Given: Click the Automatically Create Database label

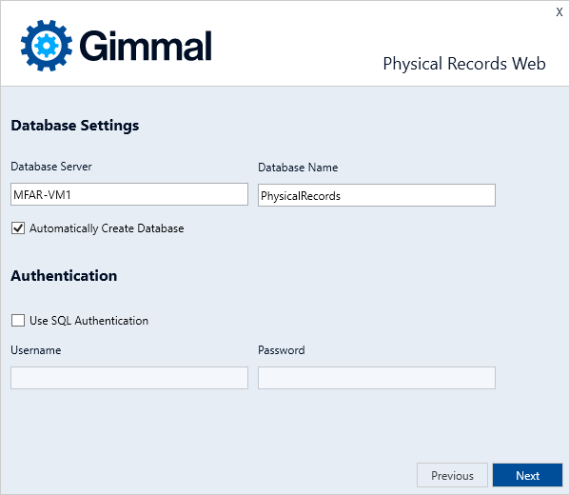Looking at the screenshot, I should point(107,228).
